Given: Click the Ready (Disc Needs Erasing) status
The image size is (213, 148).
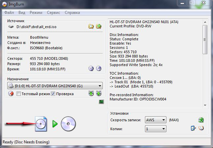Looking at the screenshot, I should [x=26, y=142].
